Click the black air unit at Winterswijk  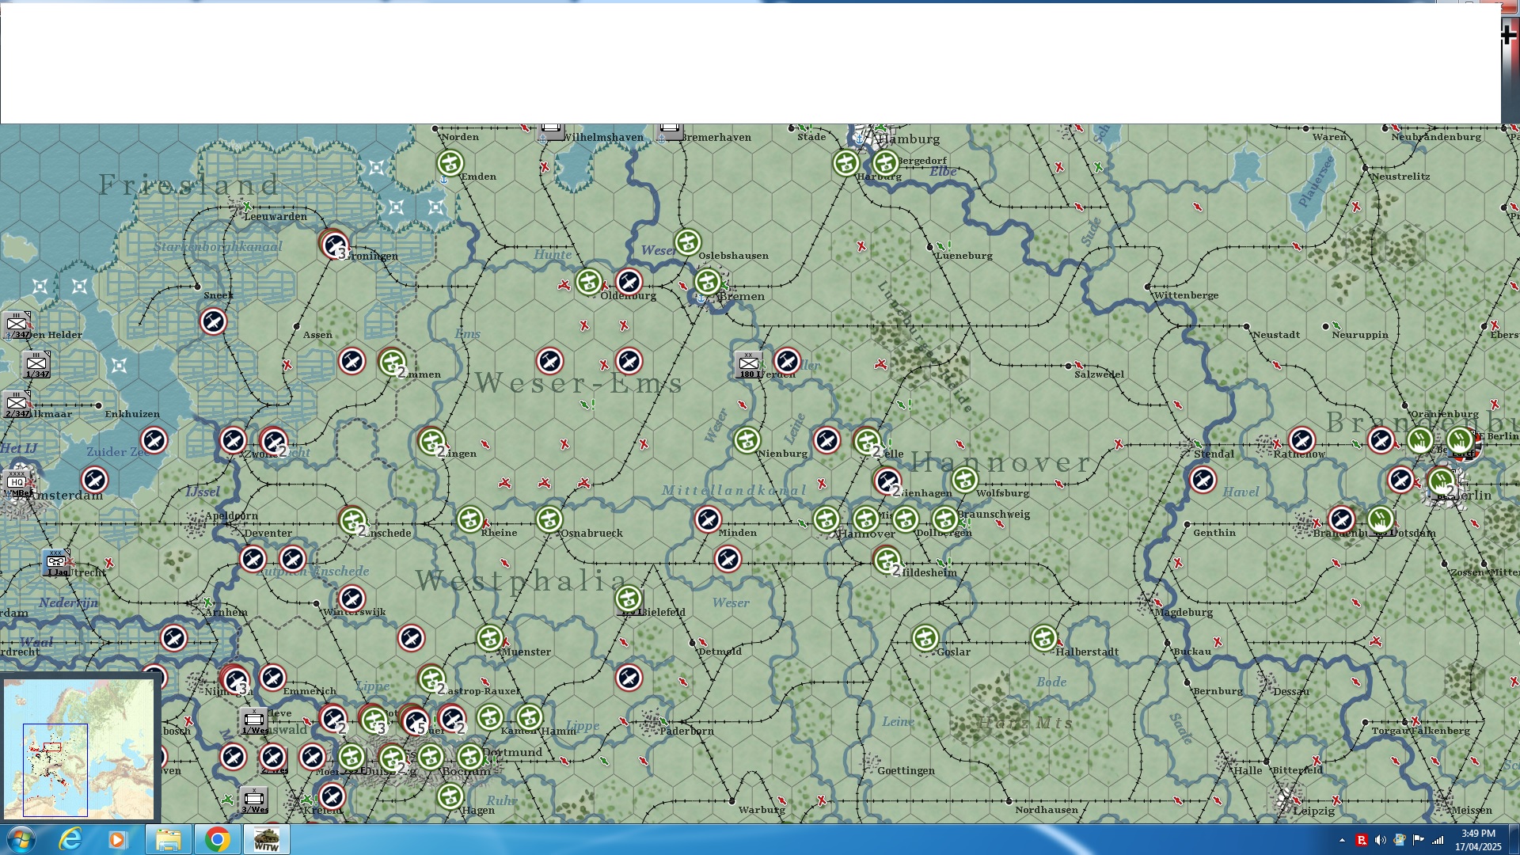coord(351,598)
